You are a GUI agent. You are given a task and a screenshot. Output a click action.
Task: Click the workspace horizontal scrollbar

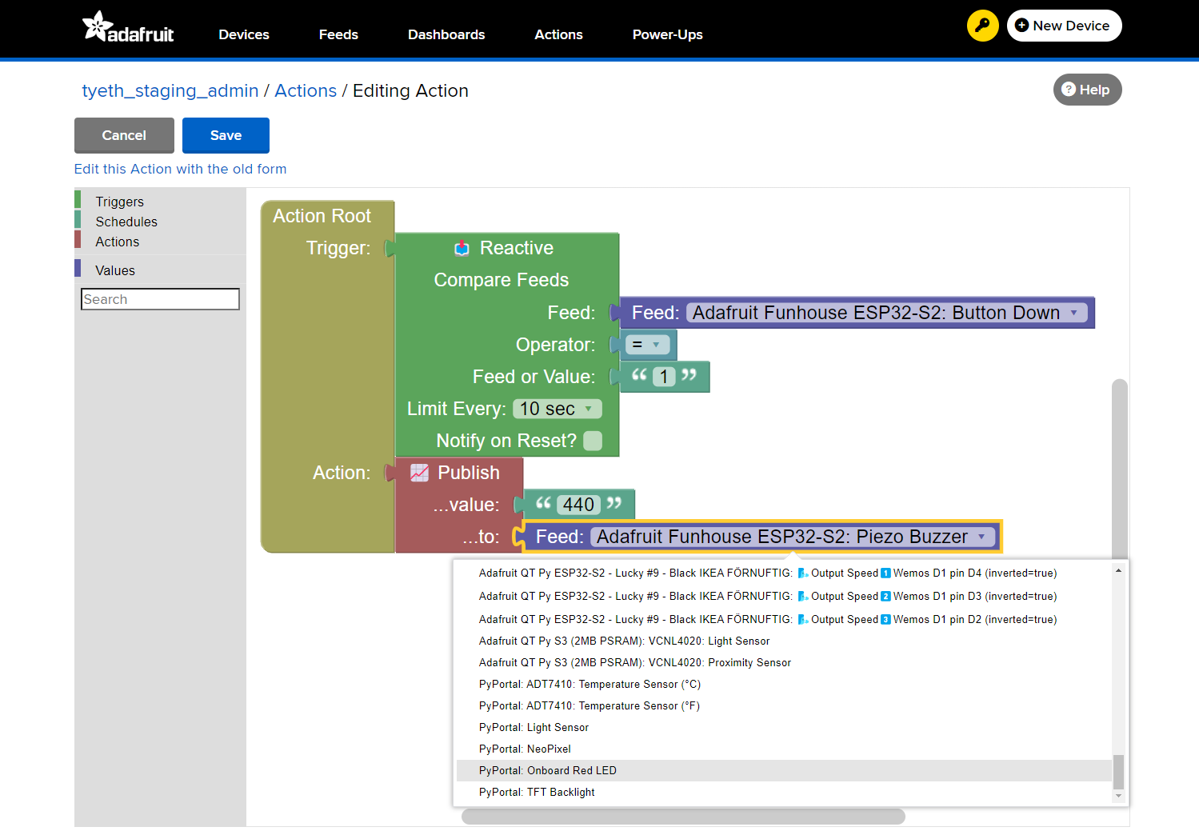[683, 816]
